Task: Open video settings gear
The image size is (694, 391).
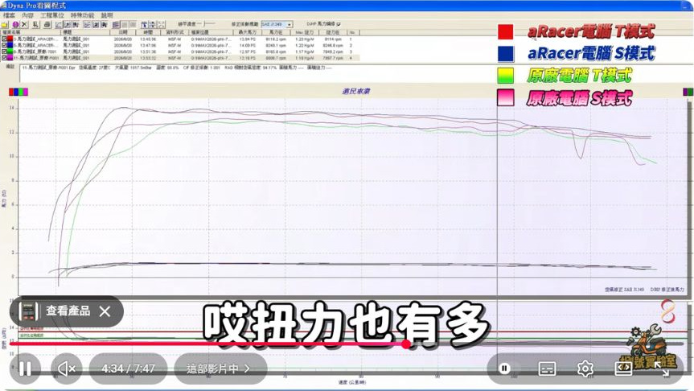Action: [x=585, y=368]
